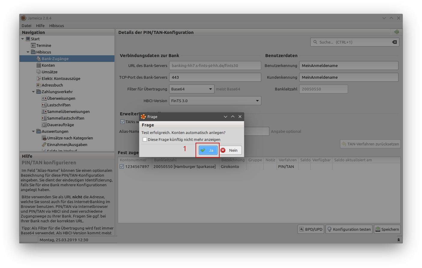Click the Start computer icon
Viewport: 422px width, 268px height.
[28, 39]
